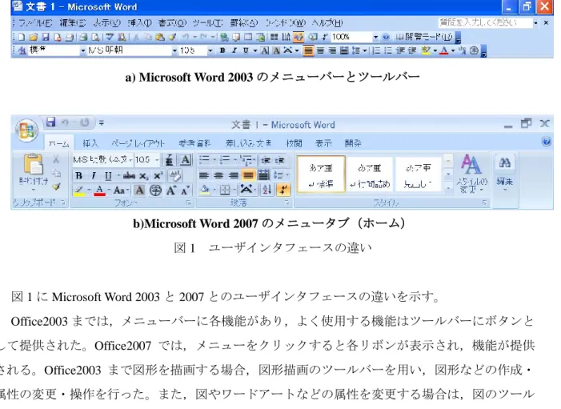This screenshot has height=409, width=561.
Task: Open the MS 明朝 font dropdown in Word 2003
Action: click(174, 50)
